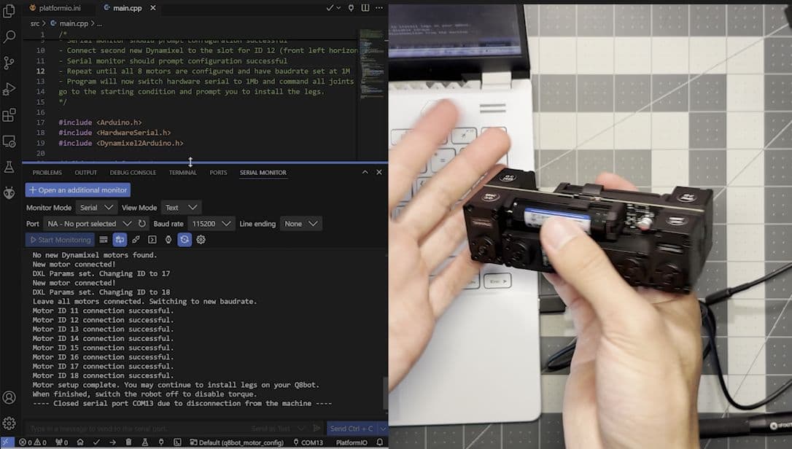Click the Send Ctrl + C button
The width and height of the screenshot is (792, 449).
pos(352,429)
